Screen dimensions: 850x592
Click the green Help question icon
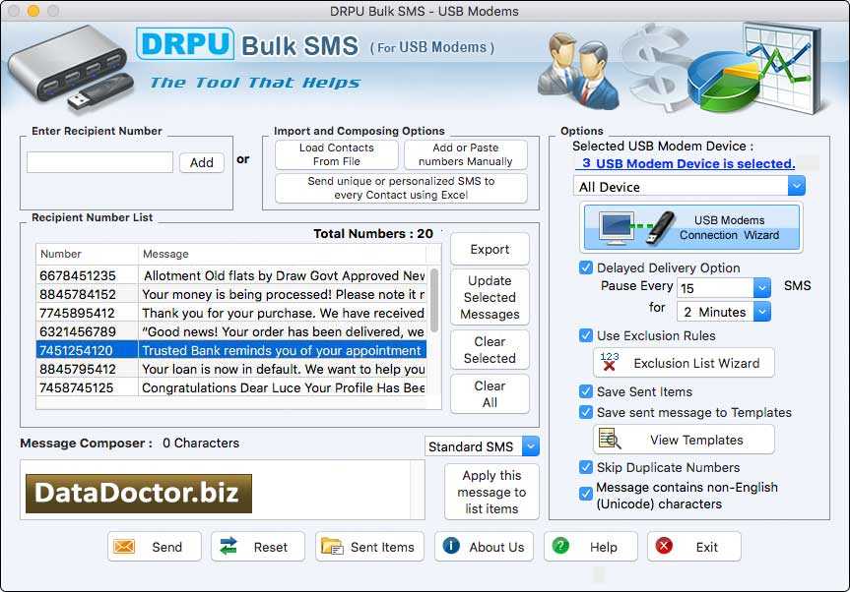(559, 546)
